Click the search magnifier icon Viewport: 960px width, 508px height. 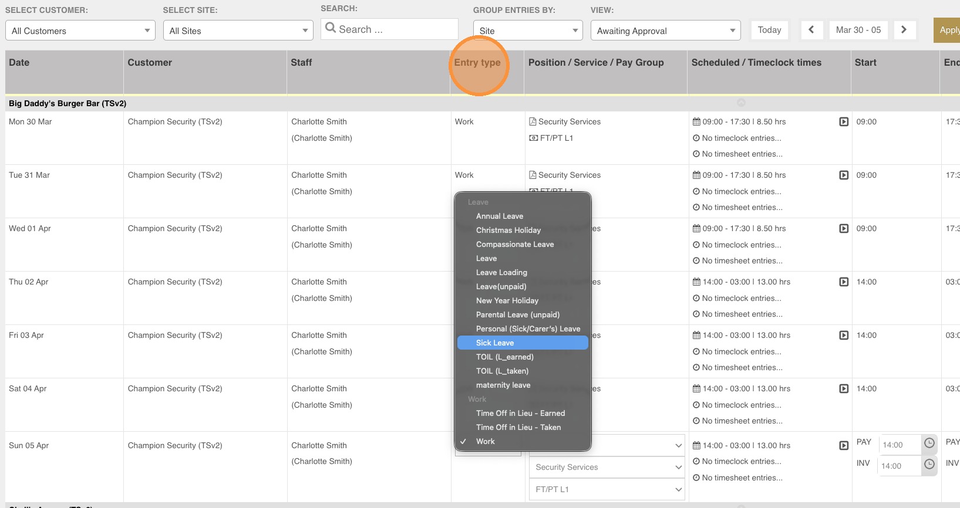(x=331, y=28)
